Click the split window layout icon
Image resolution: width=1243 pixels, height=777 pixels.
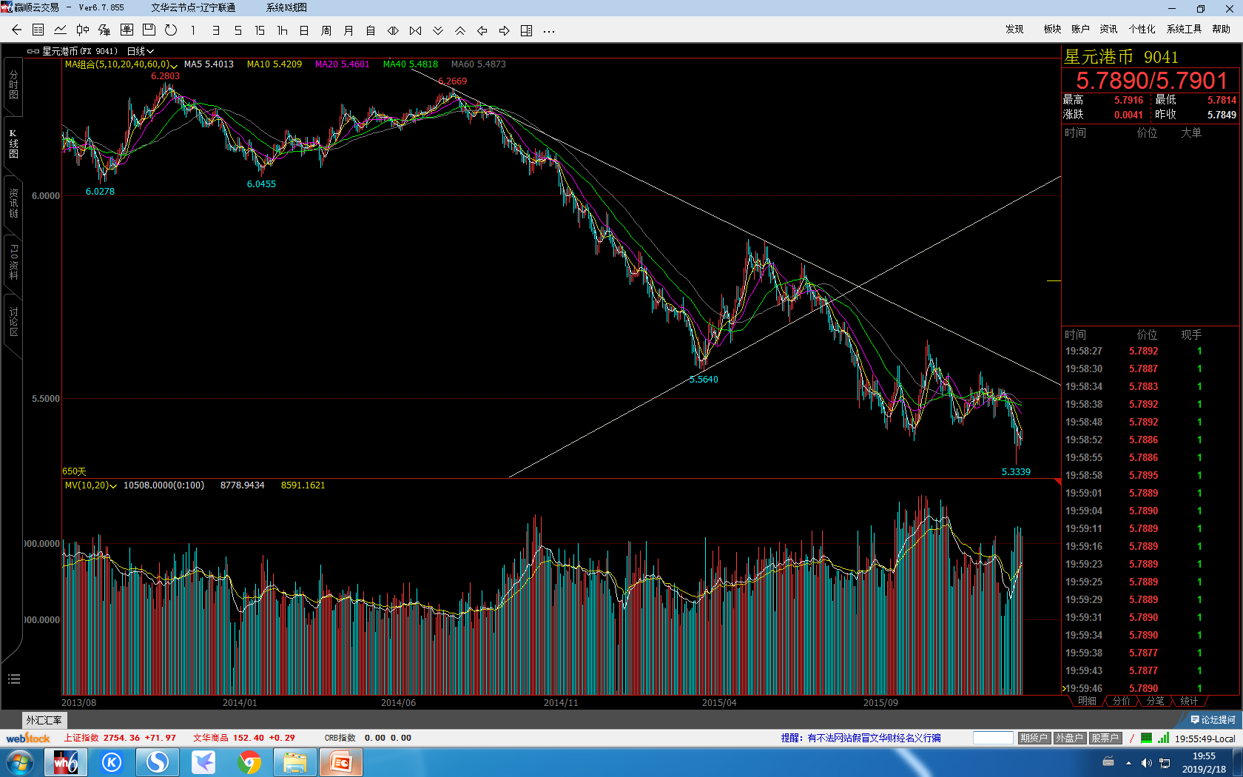[526, 30]
